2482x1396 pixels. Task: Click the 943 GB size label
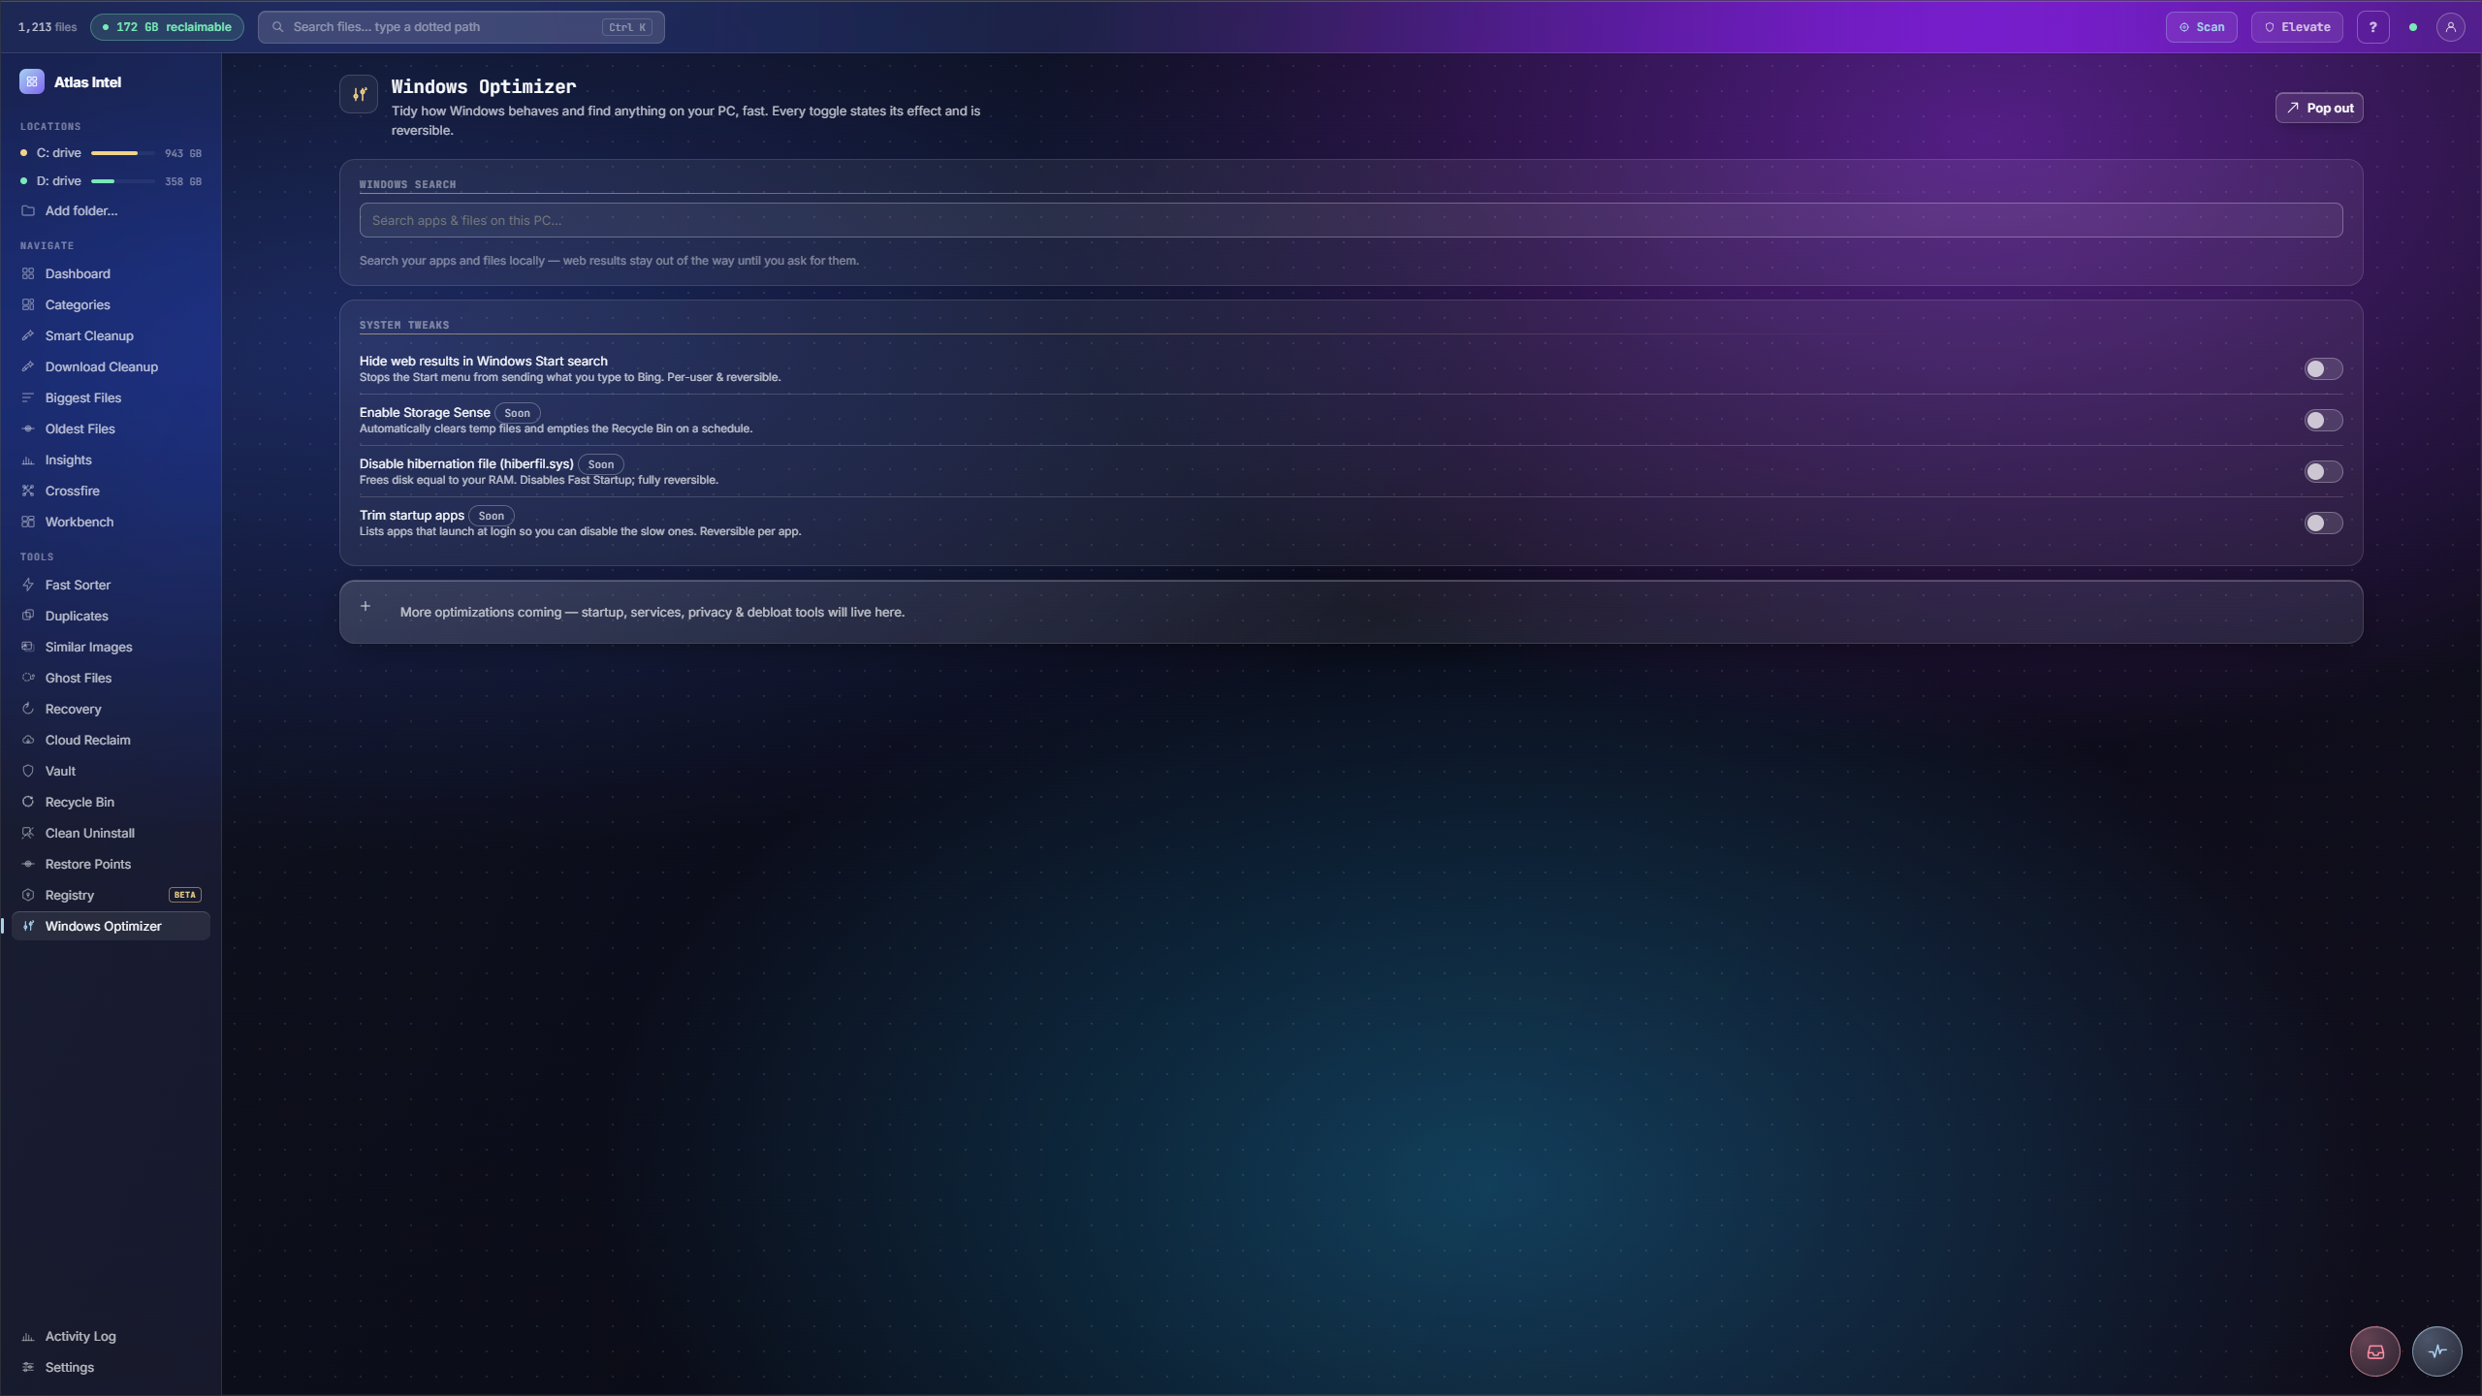[x=182, y=154]
